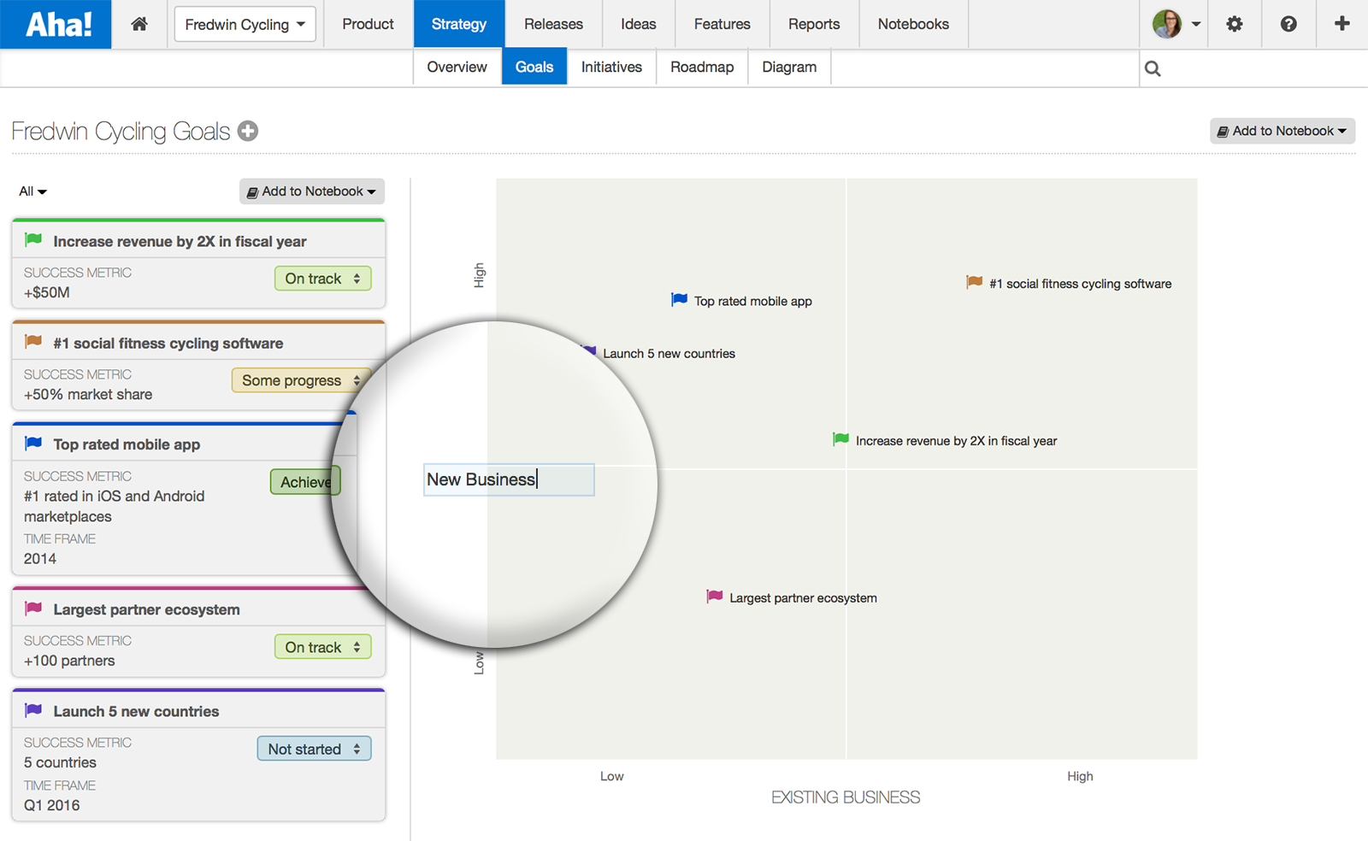Screen dimensions: 1368x841
Task: Click the 2014 time frame value
Action: tap(40, 559)
